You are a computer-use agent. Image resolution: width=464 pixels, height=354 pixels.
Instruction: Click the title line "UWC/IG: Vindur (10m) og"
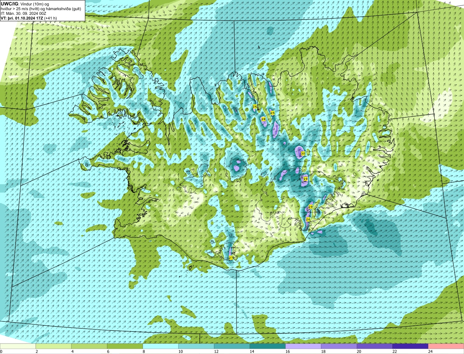coord(25,4)
